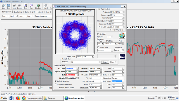
Task: Click the Escritorio toolbar in taskbar
Action: click(151, 98)
